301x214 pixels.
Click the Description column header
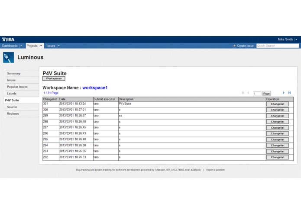[x=192, y=99]
